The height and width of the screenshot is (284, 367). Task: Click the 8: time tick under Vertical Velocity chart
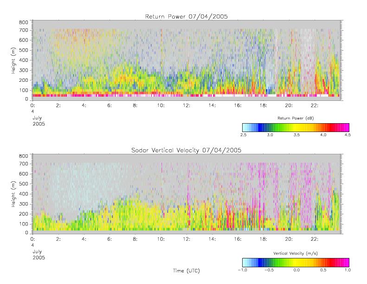coord(135,239)
